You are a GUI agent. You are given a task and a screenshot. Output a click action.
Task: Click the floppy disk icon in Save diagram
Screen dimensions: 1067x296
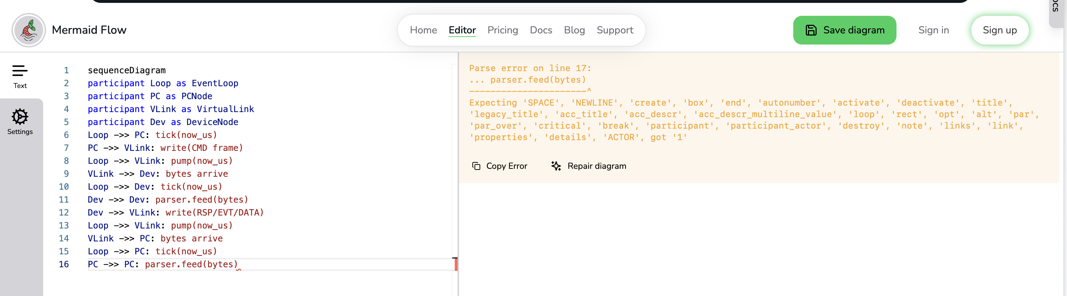click(811, 30)
